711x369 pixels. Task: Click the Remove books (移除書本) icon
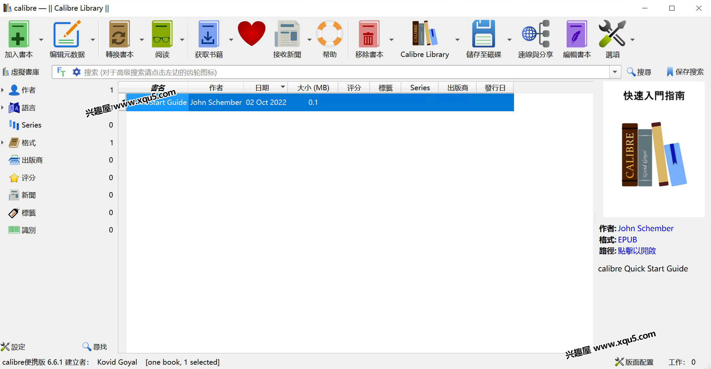pyautogui.click(x=369, y=34)
